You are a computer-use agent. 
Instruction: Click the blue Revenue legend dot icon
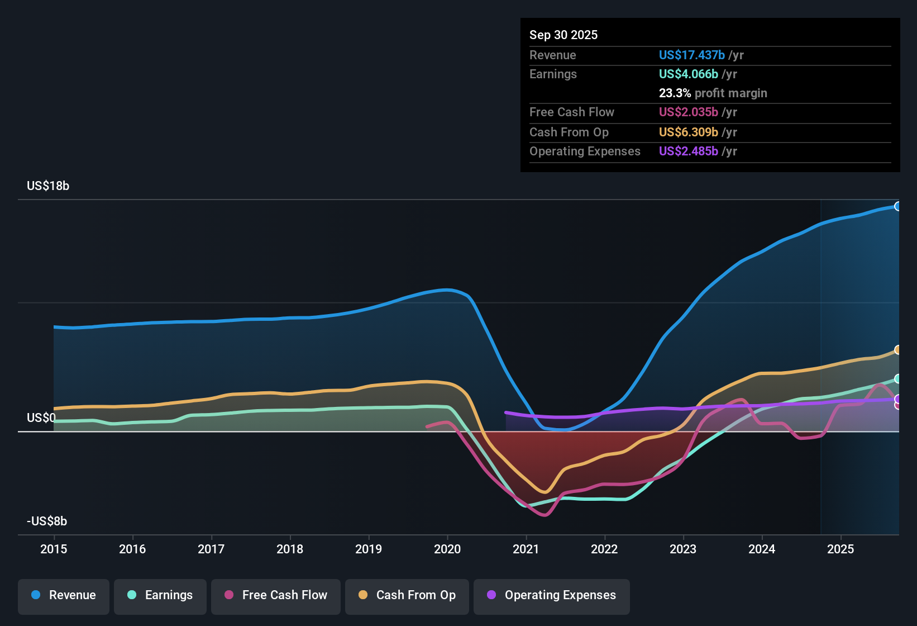coord(35,595)
